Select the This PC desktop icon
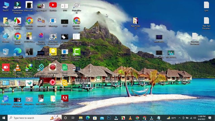This screenshot has width=215, height=121. [x=6, y=7]
